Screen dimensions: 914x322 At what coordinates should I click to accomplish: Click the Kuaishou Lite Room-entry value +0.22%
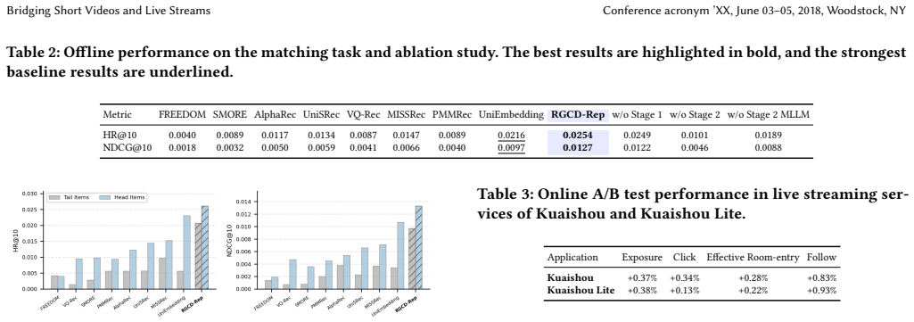tap(753, 290)
